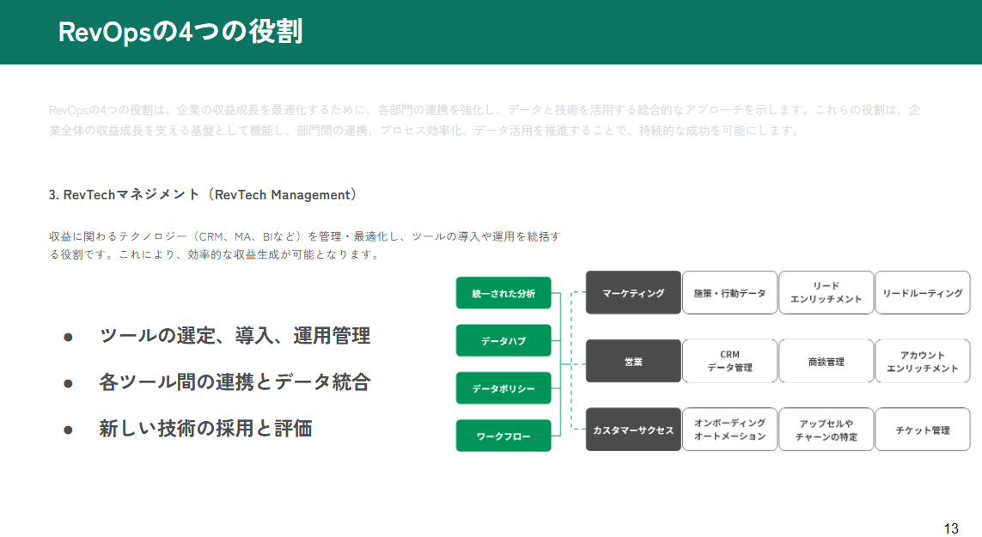Click the カスタマーサクセス dark box
This screenshot has width=982, height=537.
[633, 430]
